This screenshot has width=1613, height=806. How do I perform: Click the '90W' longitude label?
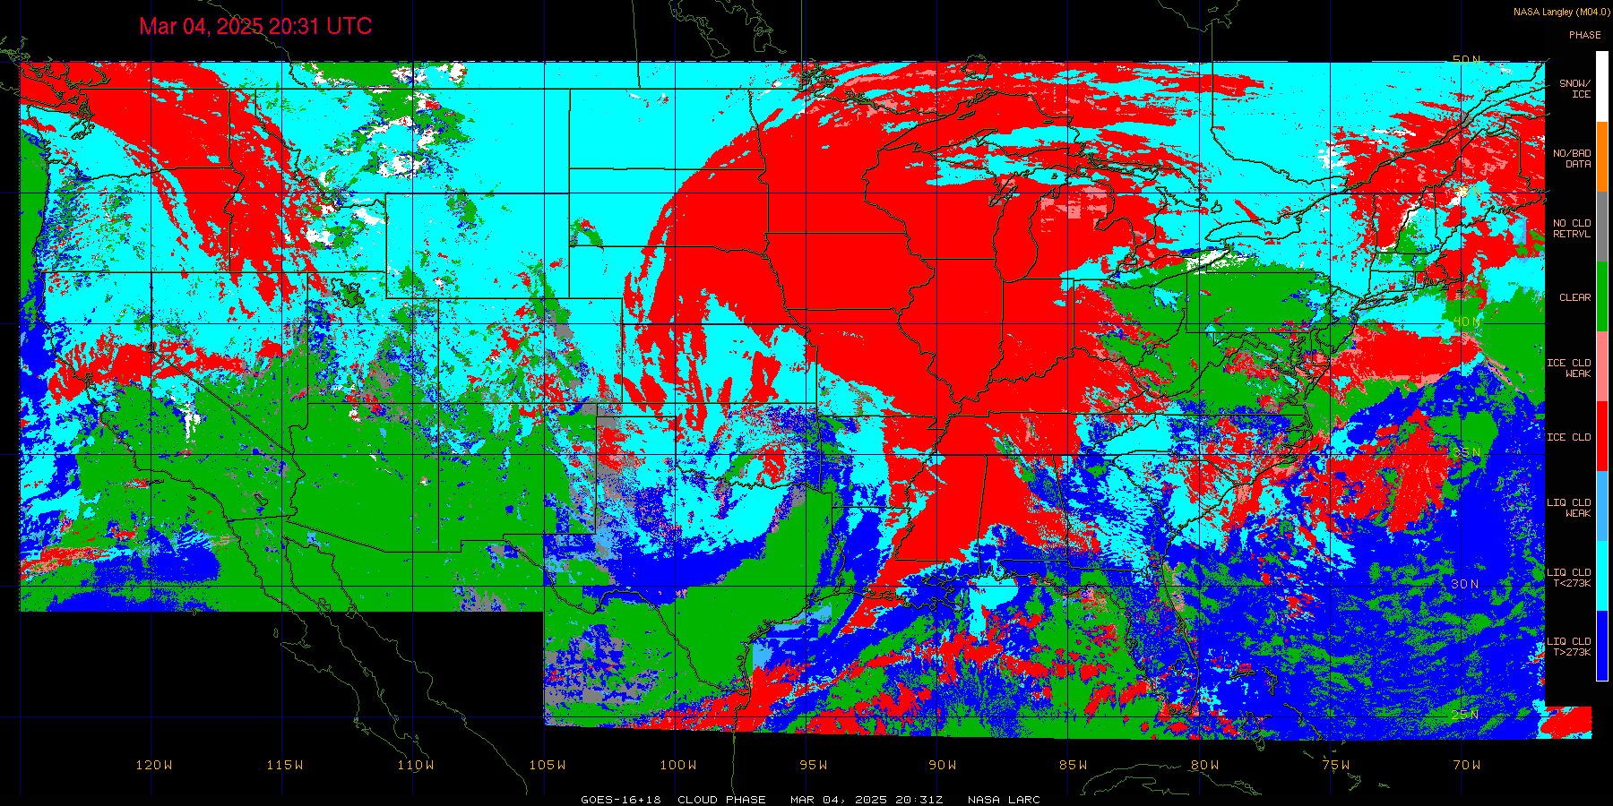943,765
